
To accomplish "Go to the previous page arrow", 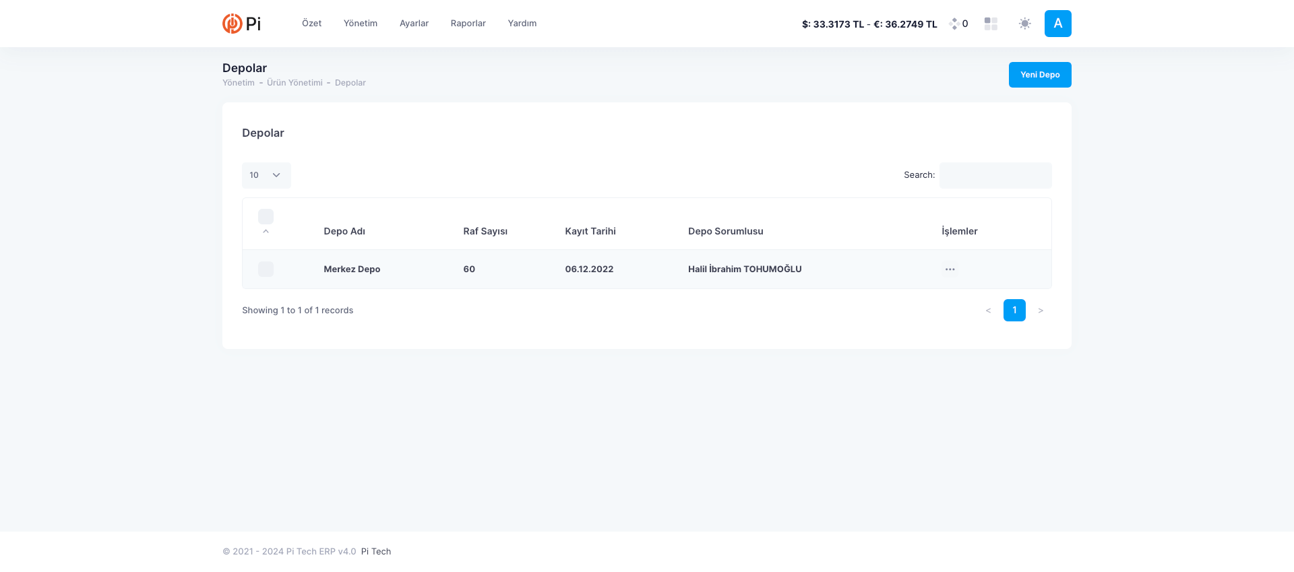I will 988,311.
